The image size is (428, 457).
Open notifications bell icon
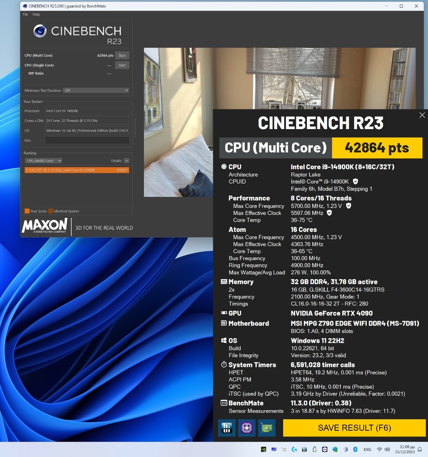(420, 449)
